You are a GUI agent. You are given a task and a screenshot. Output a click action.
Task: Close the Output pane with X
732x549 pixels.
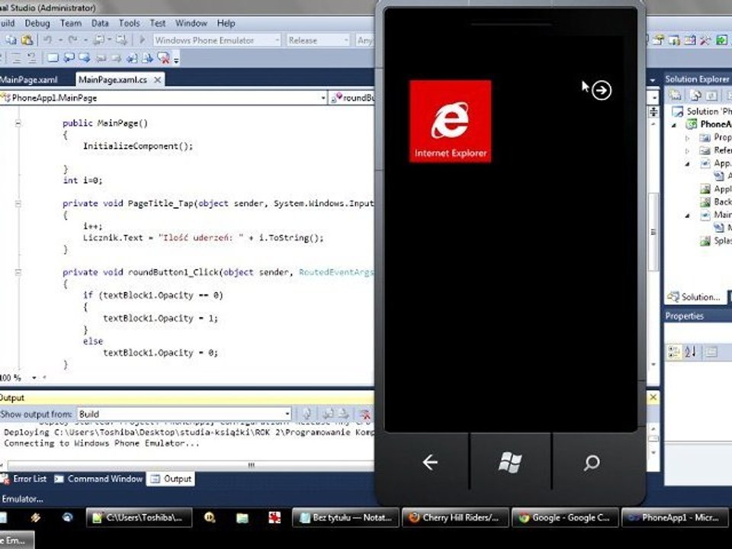(653, 397)
